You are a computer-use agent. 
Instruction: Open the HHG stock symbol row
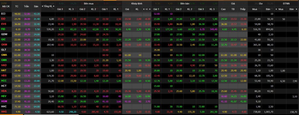pos(4,111)
